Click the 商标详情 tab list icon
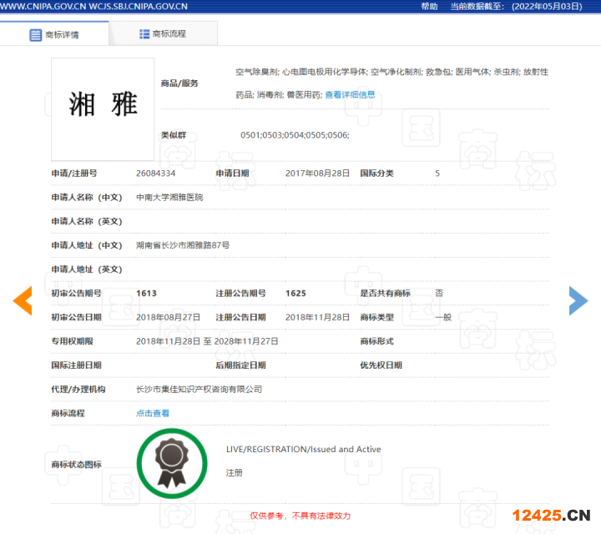Screen dimensions: 601x534 [36, 35]
